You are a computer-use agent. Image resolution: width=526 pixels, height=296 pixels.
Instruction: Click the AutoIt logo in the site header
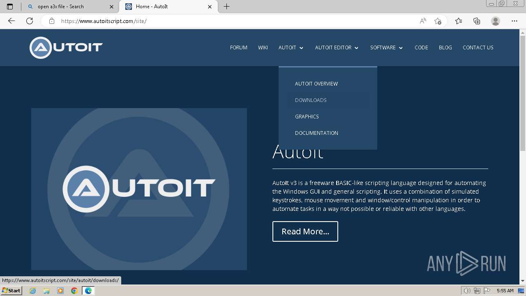66,48
